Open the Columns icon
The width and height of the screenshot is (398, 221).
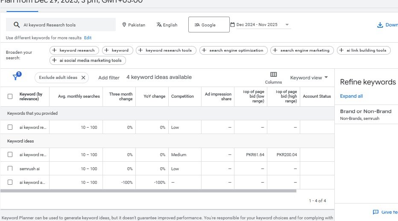click(273, 74)
